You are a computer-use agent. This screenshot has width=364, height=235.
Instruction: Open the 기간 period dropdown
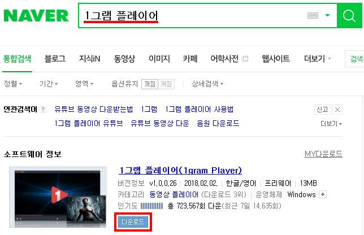[49, 84]
